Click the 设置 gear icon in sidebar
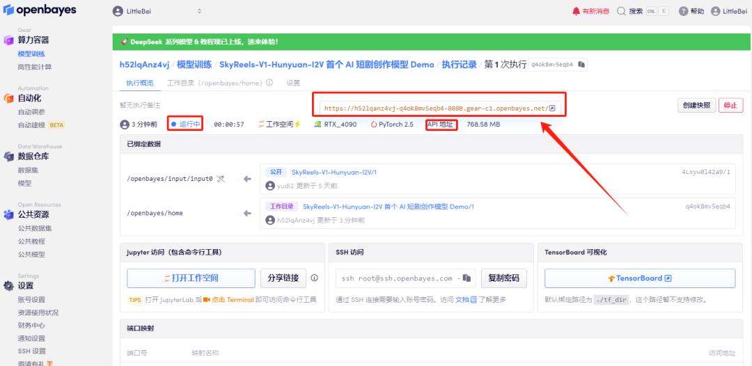This screenshot has width=752, height=366. click(8, 286)
